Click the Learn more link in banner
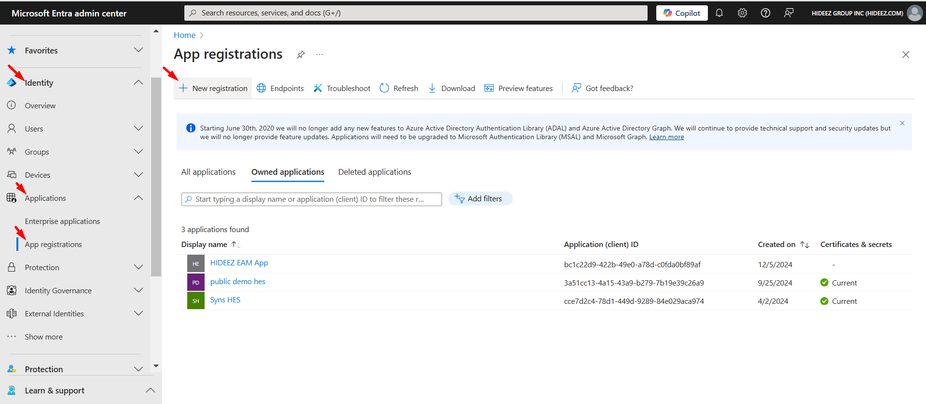The image size is (926, 404). tap(666, 137)
